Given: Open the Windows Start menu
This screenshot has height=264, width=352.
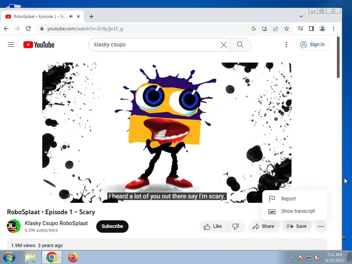Looking at the screenshot, I should pyautogui.click(x=9, y=257).
